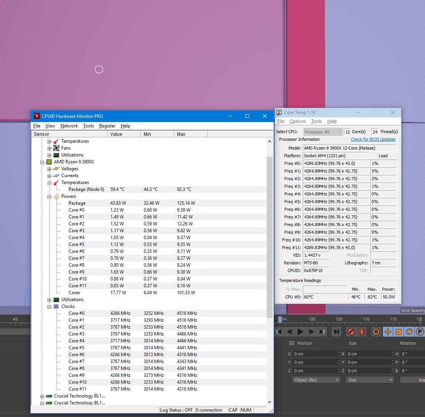Screen dimensions: 425x417
Task: Toggle rotation keying circular-arrows icon
Action: 409,332
